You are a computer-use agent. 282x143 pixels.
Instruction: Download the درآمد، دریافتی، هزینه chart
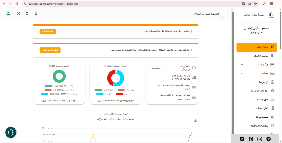195,120
